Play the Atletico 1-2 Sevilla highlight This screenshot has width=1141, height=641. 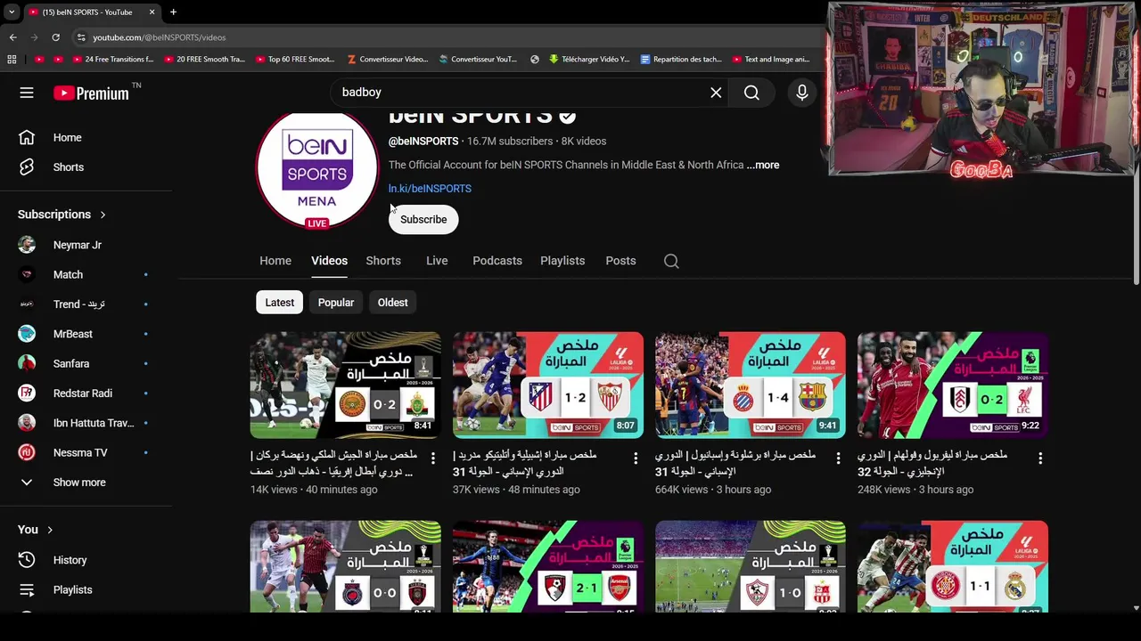point(548,385)
